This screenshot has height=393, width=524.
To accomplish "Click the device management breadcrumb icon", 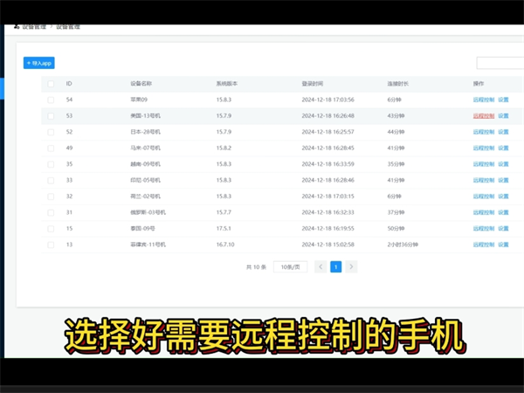I will pyautogui.click(x=17, y=27).
